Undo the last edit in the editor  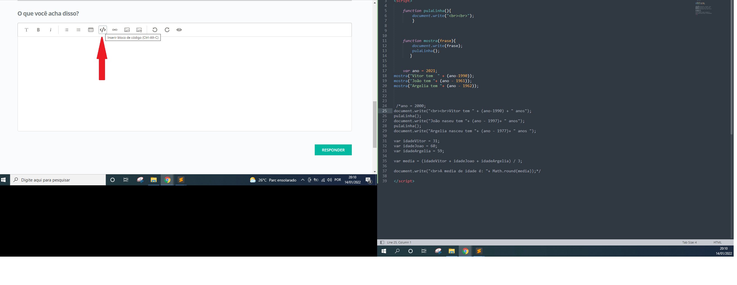155,30
